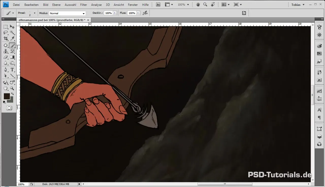
Task: Open the Color panel palette icon
Action: pyautogui.click(x=319, y=46)
